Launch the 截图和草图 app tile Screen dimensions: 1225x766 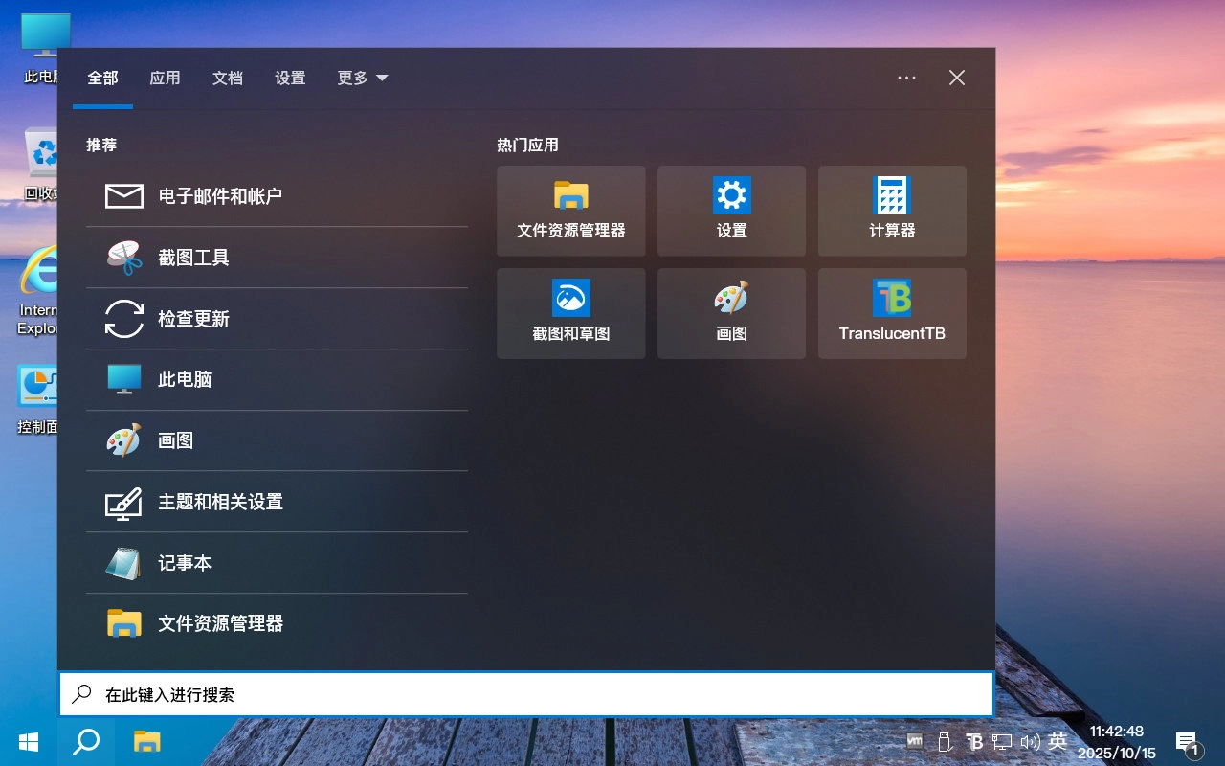coord(570,313)
